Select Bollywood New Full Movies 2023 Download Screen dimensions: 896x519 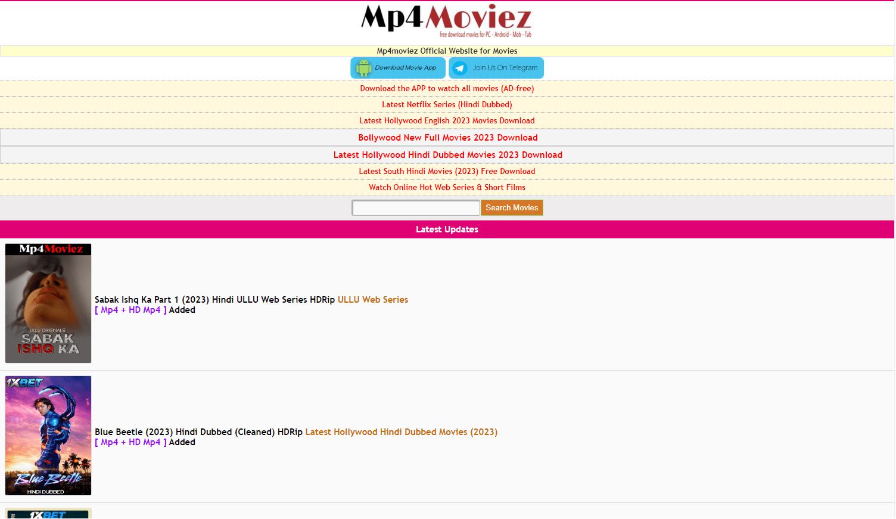[447, 138]
